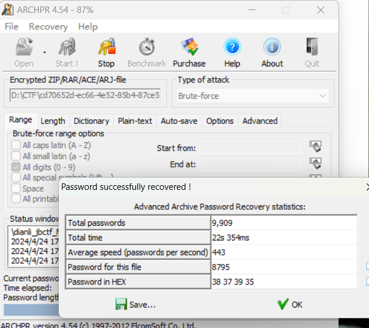
Task: Copy icon next to Password in HEX
Action: tap(367, 281)
